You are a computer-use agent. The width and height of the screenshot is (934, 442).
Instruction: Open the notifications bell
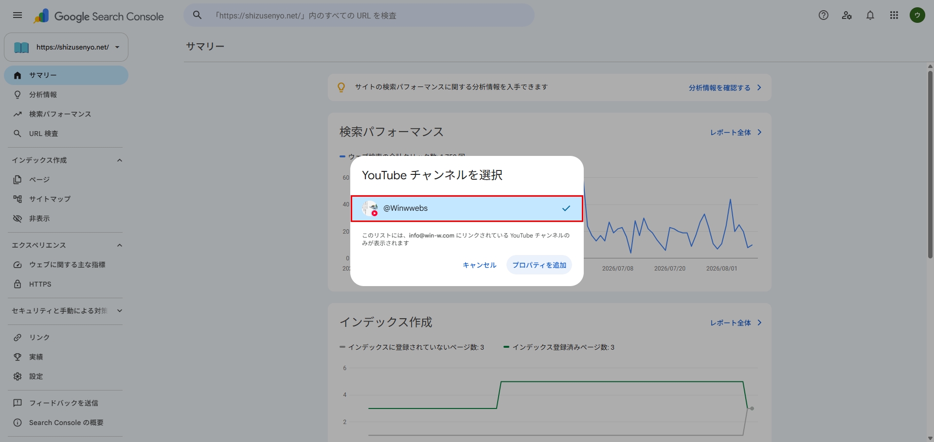(870, 16)
